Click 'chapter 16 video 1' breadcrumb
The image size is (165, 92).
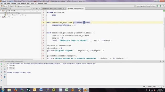(x=7, y=6)
